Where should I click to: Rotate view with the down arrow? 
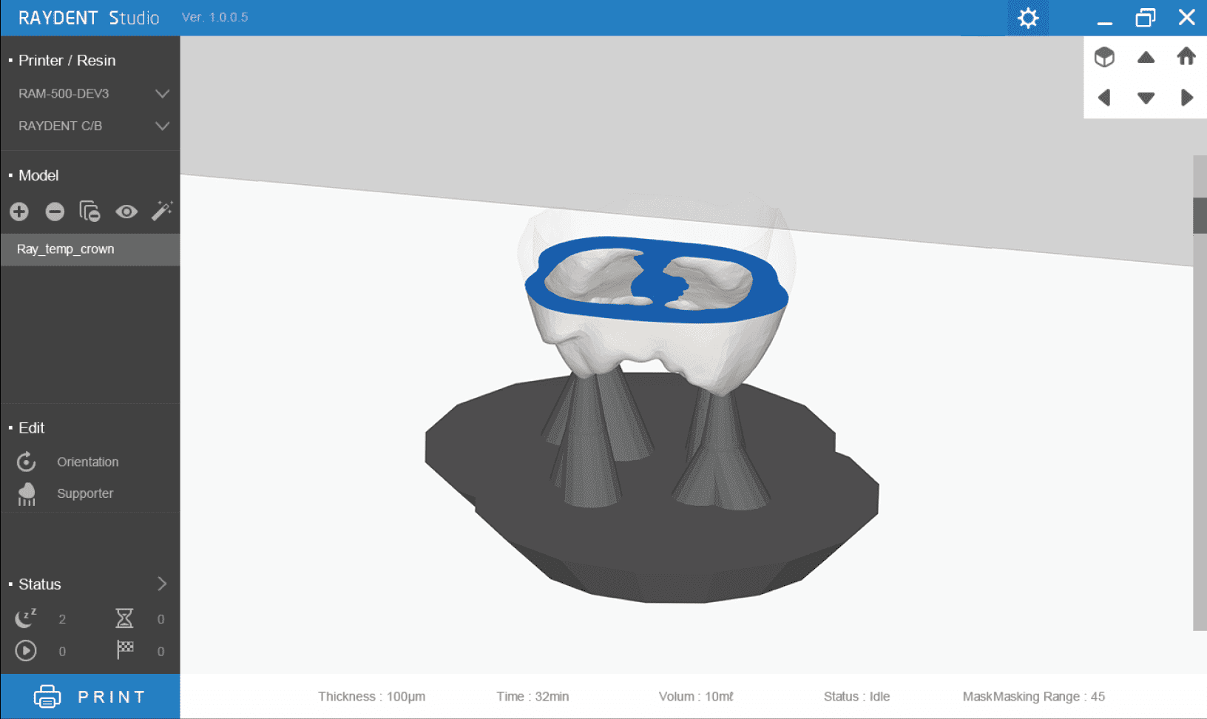[1146, 98]
